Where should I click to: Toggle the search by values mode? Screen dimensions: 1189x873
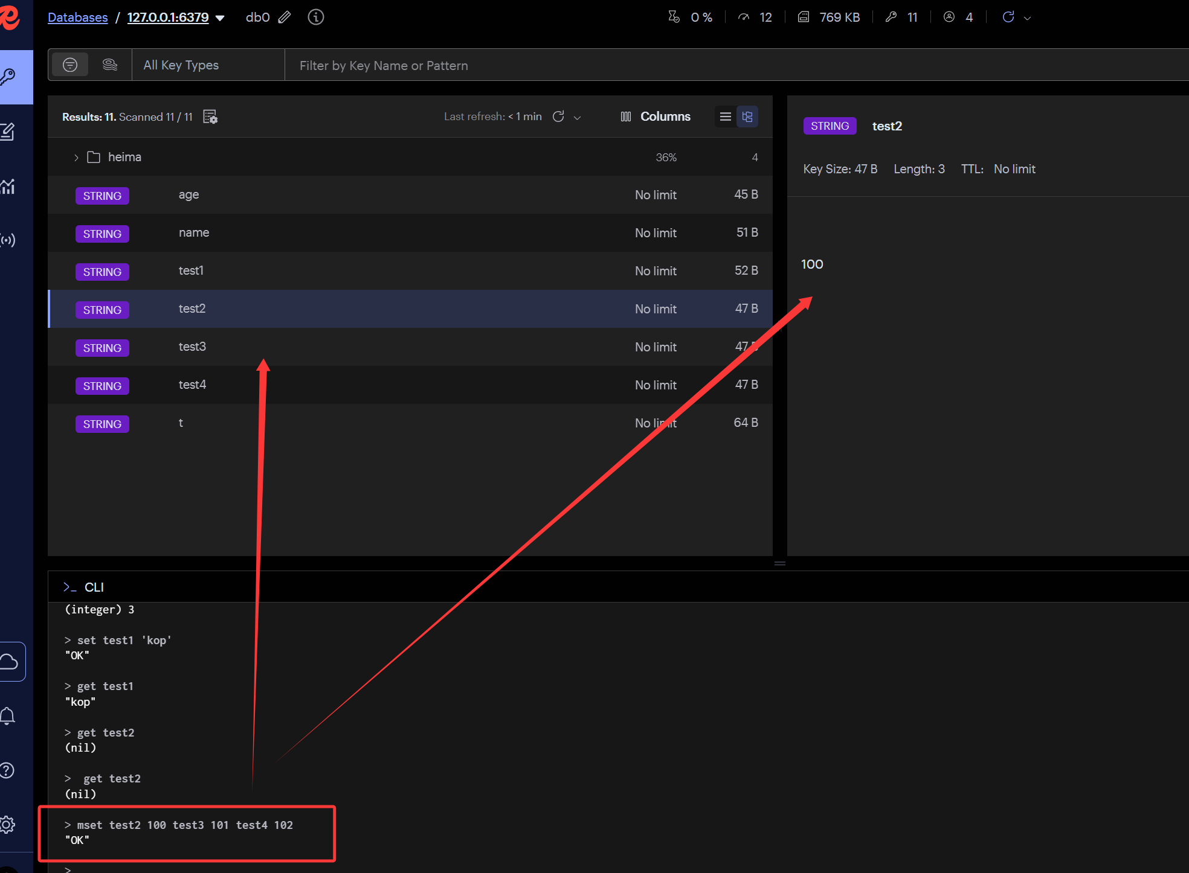pos(110,65)
